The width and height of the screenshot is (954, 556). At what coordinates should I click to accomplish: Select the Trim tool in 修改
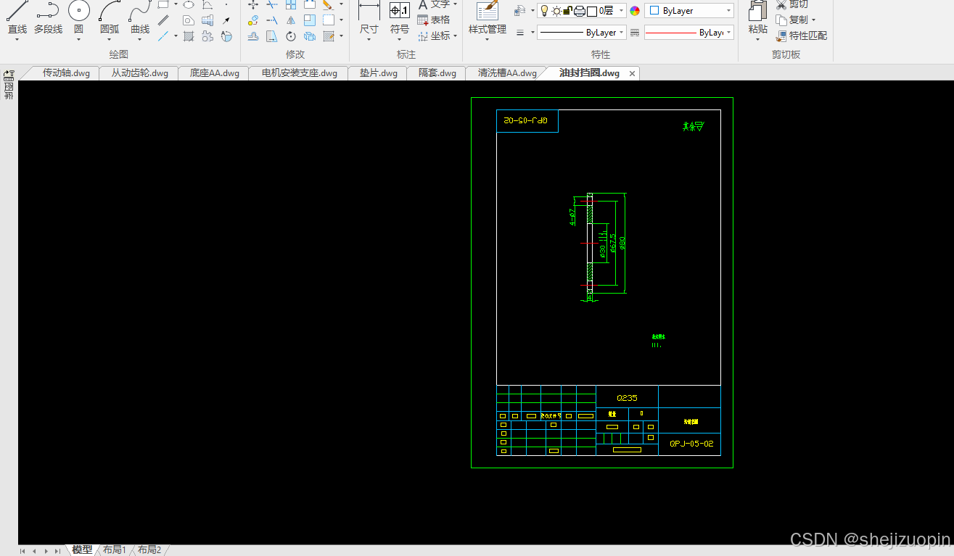[x=272, y=4]
